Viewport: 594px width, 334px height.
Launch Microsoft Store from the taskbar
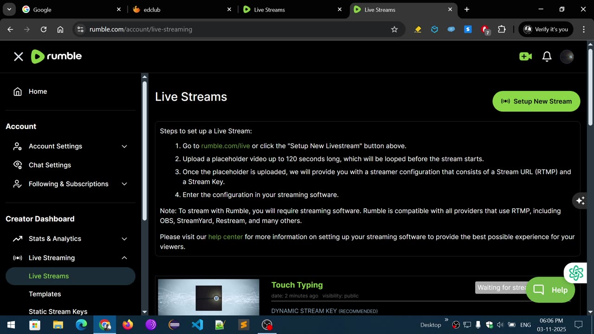35,325
